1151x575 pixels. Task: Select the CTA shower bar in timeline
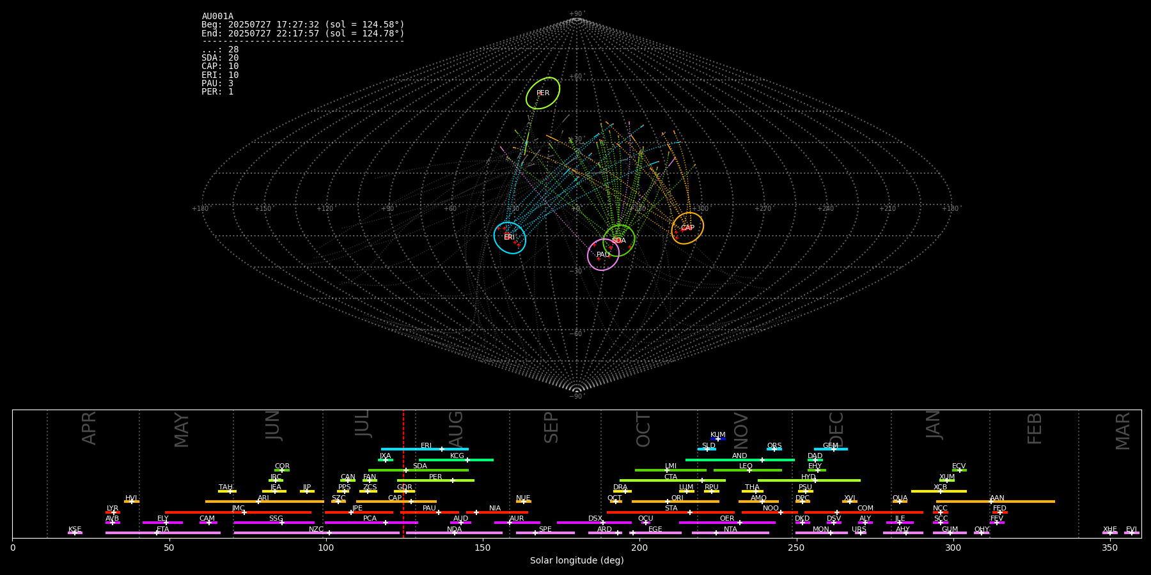(x=673, y=480)
